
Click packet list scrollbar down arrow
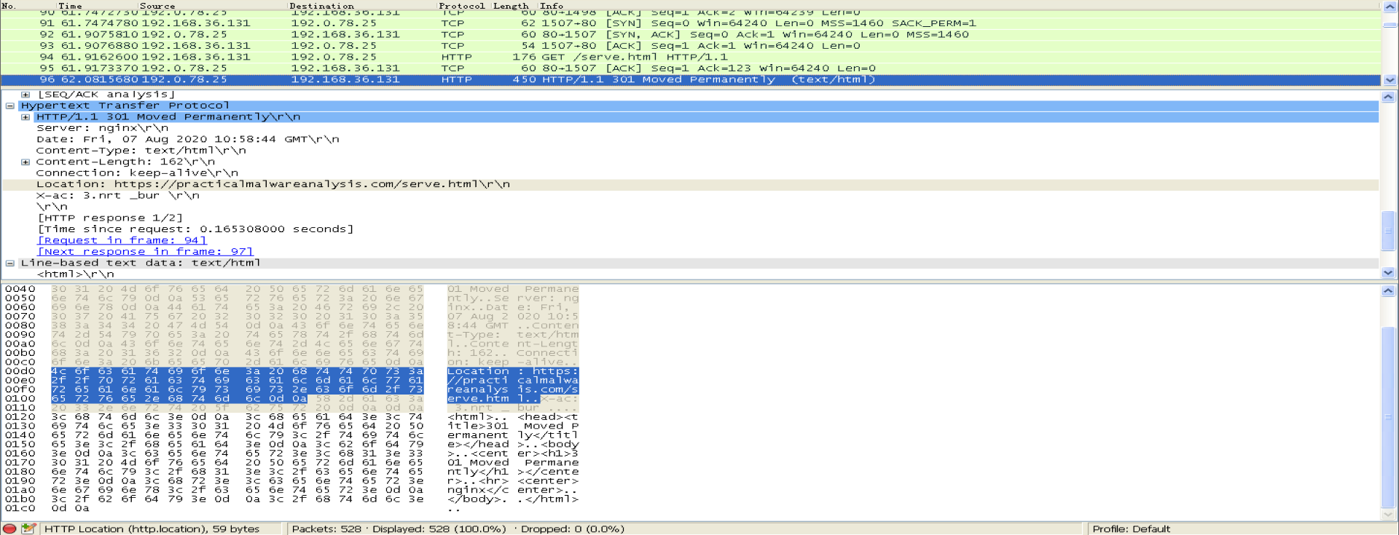tap(1390, 80)
